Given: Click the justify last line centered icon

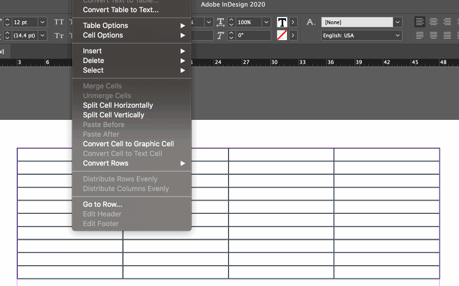Looking at the screenshot, I should point(434,36).
